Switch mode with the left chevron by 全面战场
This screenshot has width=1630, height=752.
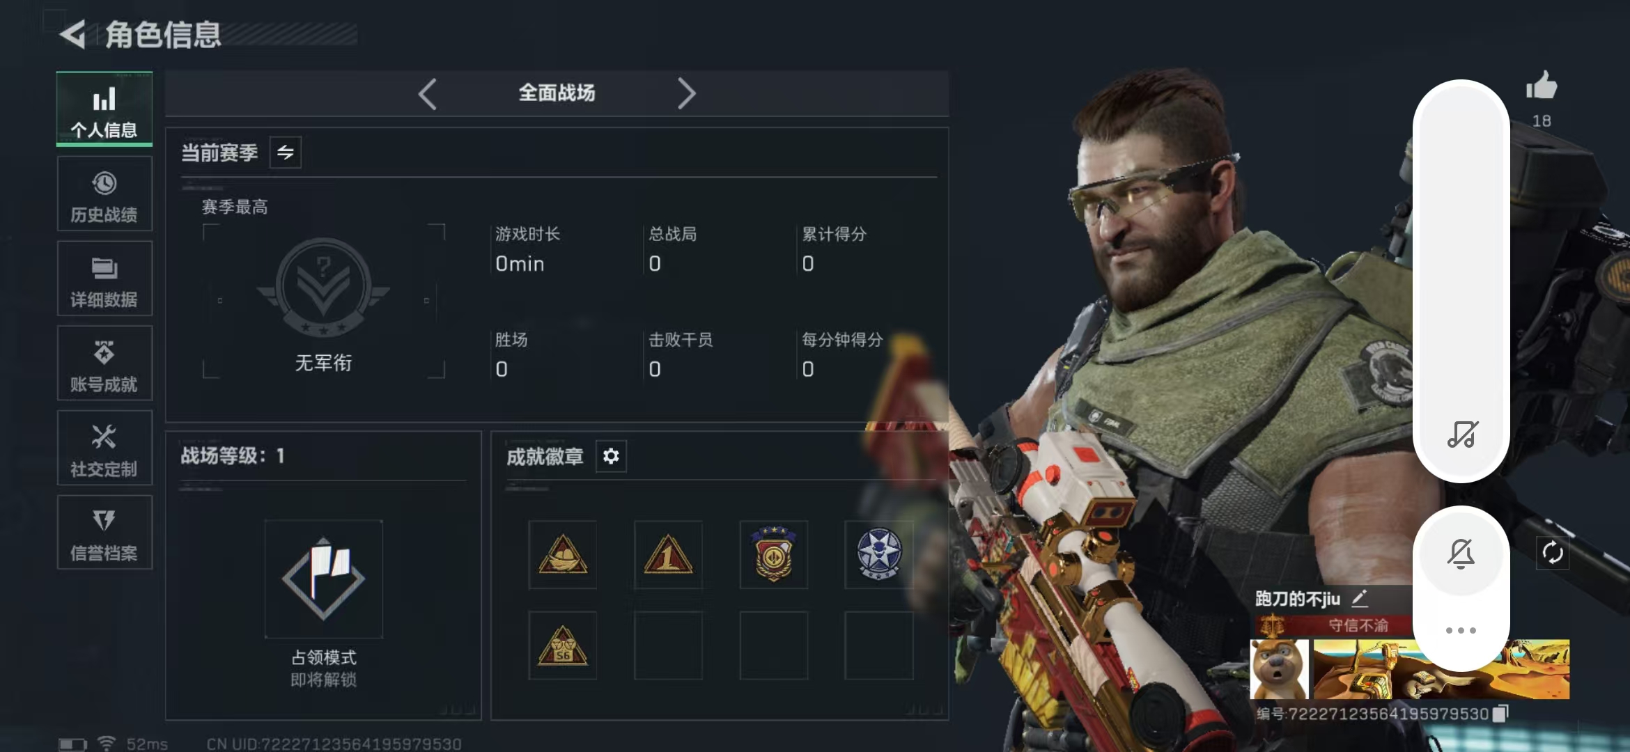pos(427,93)
